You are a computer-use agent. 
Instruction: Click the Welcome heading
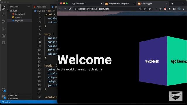tap(84, 60)
